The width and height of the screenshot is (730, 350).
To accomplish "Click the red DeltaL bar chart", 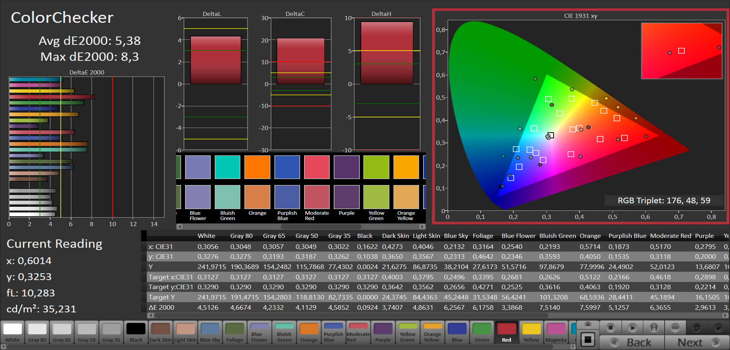I will pyautogui.click(x=216, y=60).
